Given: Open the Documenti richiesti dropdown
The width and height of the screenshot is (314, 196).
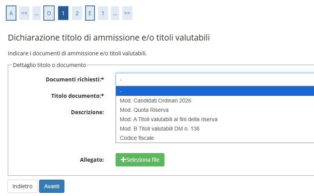Looking at the screenshot, I should (215, 79).
